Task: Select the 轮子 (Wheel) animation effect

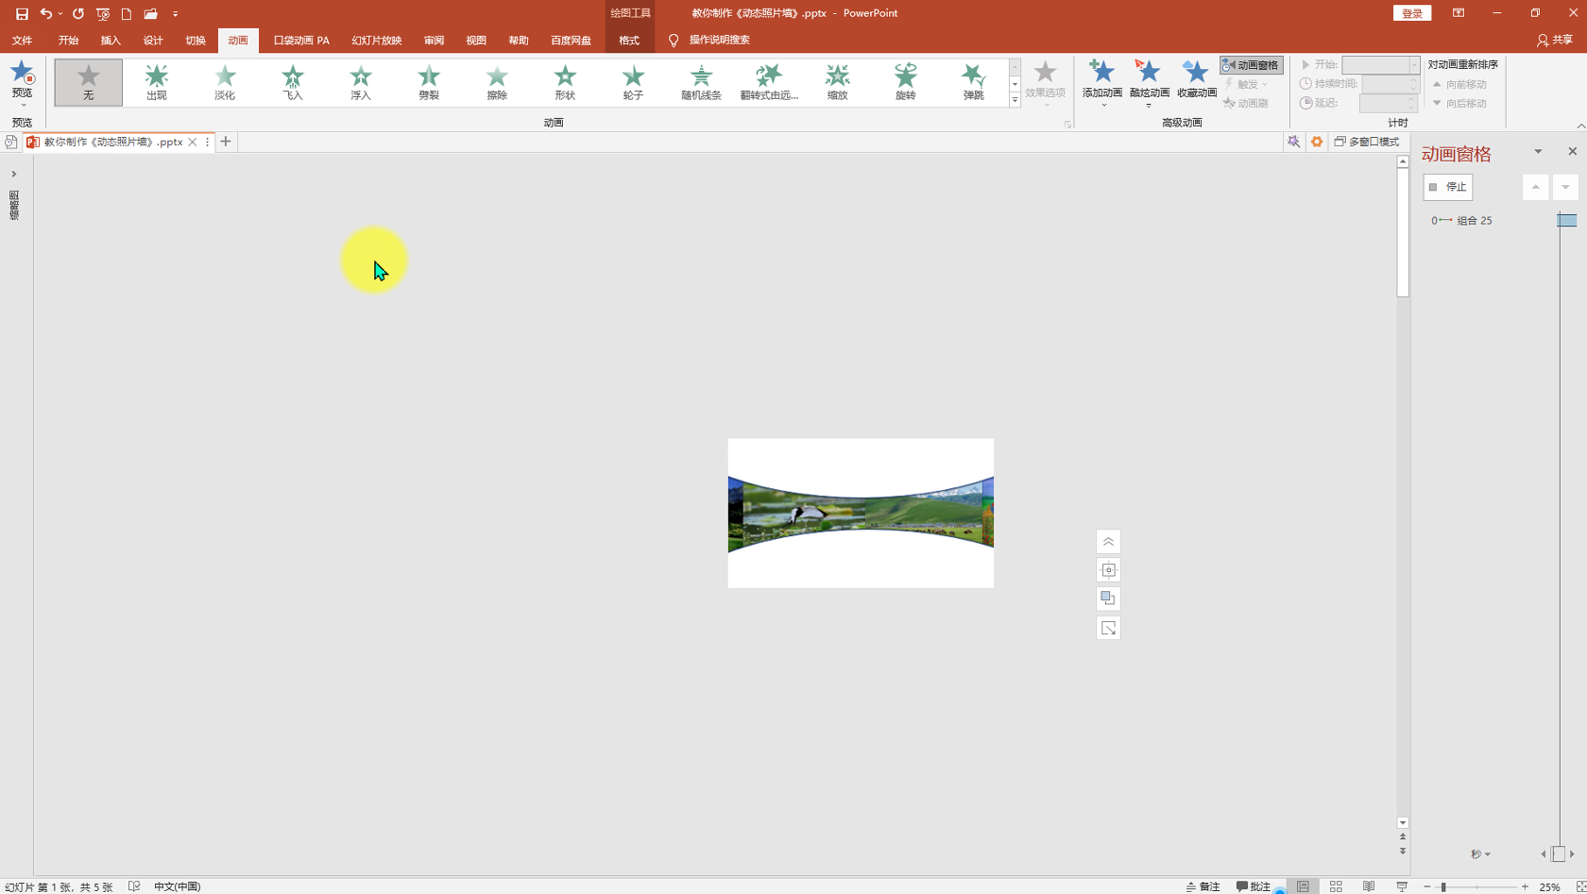Action: [633, 81]
